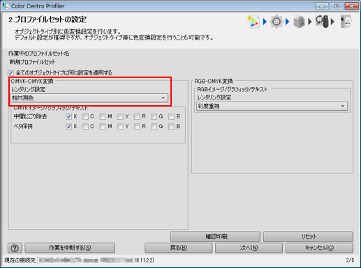The width and height of the screenshot is (361, 268).
Task: Minimize the Color Centro Profiler window
Action: point(322,6)
